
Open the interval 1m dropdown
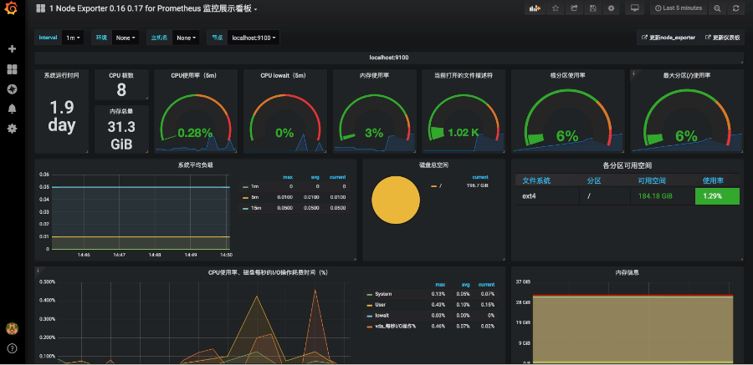(73, 38)
